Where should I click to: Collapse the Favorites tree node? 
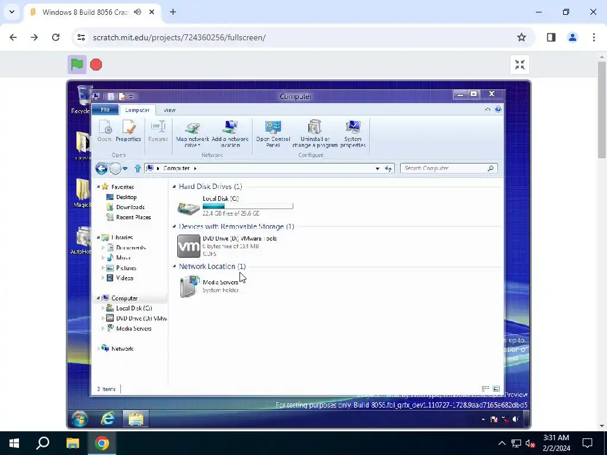98,187
